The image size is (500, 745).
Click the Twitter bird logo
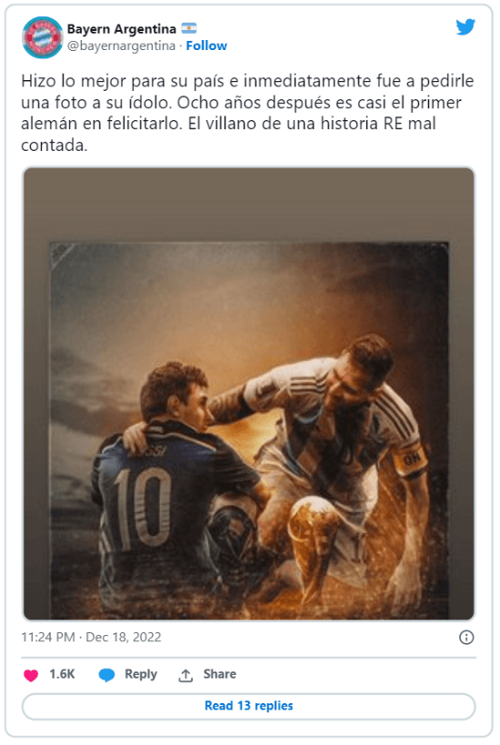(465, 27)
